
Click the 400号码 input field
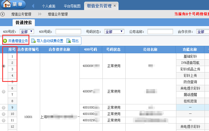click(68, 32)
